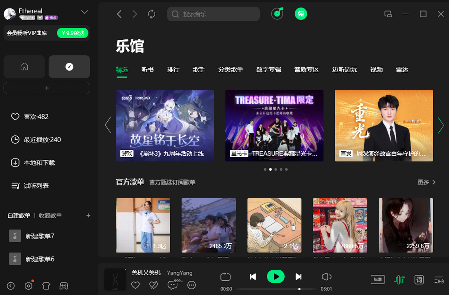Image resolution: width=449 pixels, height=295 pixels.
Task: Open the sound effects panel via green audio icon
Action: tap(400, 280)
